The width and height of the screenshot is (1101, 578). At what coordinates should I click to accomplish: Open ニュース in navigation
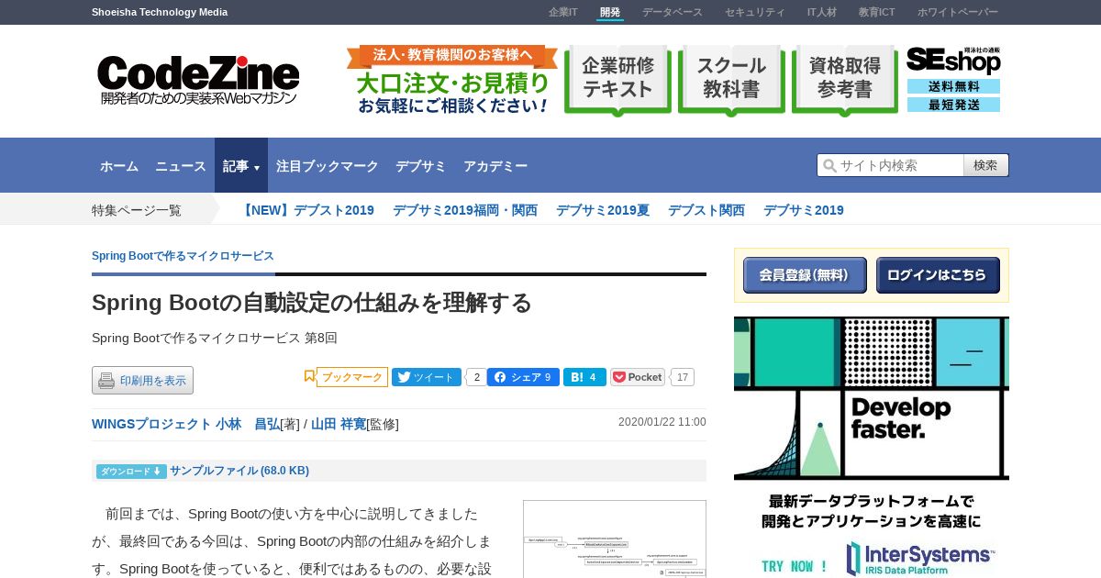181,166
